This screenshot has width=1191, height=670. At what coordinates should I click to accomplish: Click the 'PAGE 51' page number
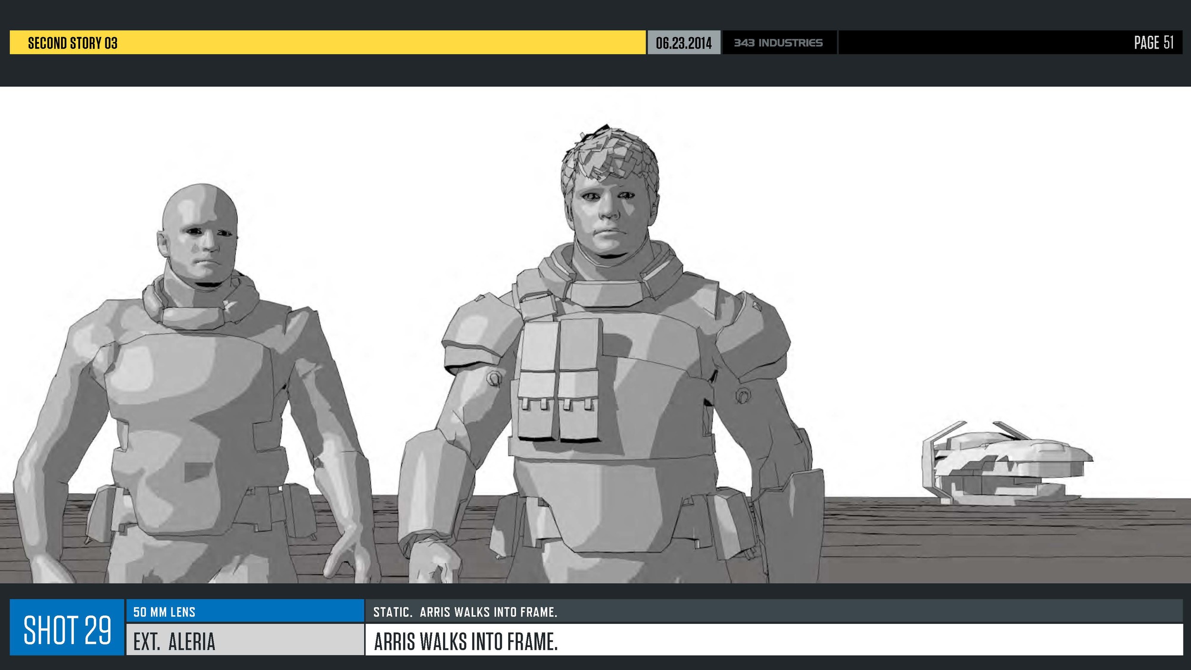(1154, 42)
